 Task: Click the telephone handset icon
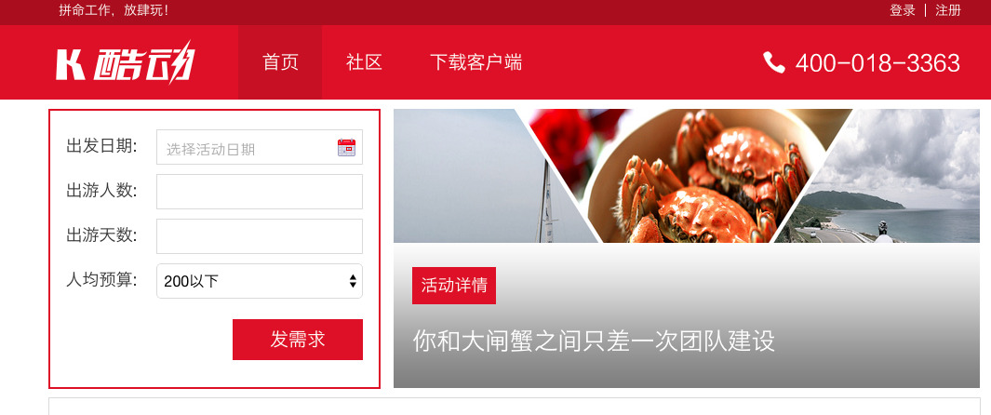tap(773, 62)
